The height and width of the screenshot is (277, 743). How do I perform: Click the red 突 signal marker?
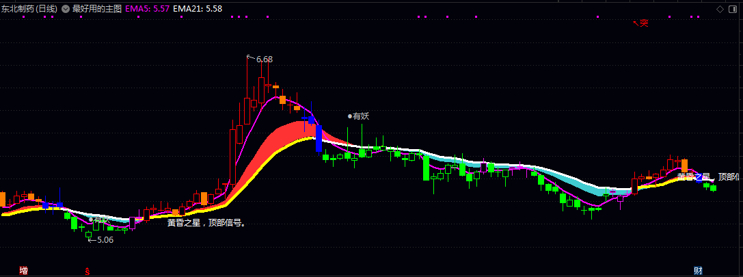point(643,23)
